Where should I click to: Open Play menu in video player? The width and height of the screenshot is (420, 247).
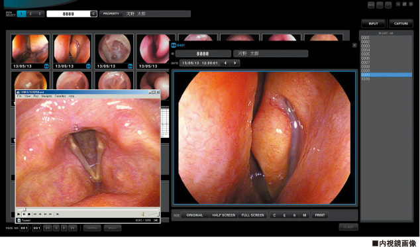tap(36, 96)
